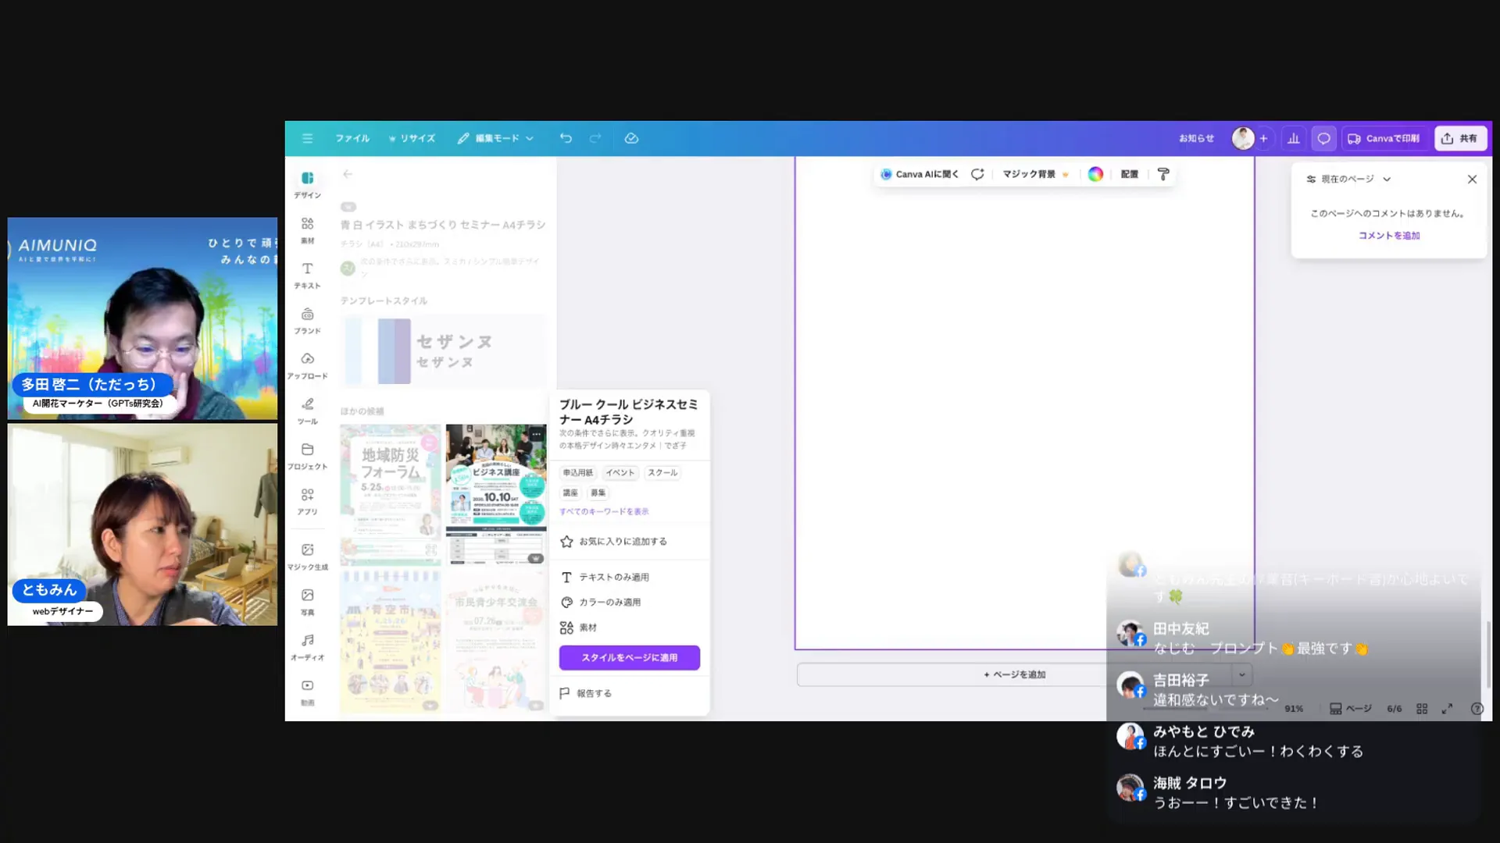Open the rainbow background color swatch
This screenshot has height=843, width=1500.
click(x=1095, y=174)
